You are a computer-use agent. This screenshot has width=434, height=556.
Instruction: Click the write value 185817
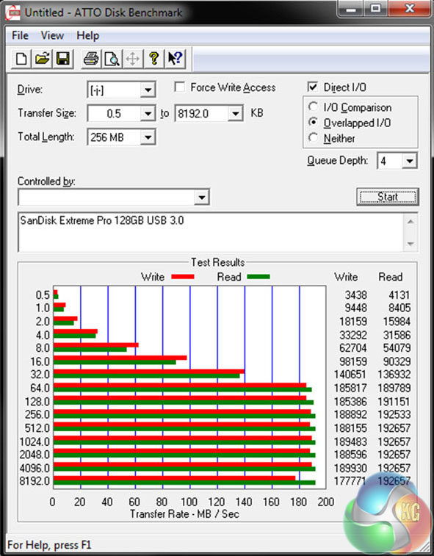click(x=350, y=388)
